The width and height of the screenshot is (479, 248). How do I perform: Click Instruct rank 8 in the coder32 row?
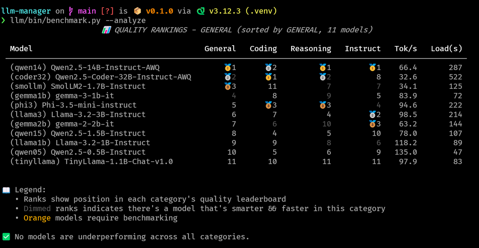pos(378,77)
